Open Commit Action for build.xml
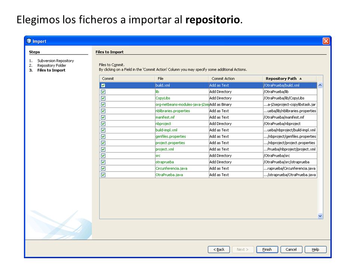The width and height of the screenshot is (359, 269). [236, 85]
